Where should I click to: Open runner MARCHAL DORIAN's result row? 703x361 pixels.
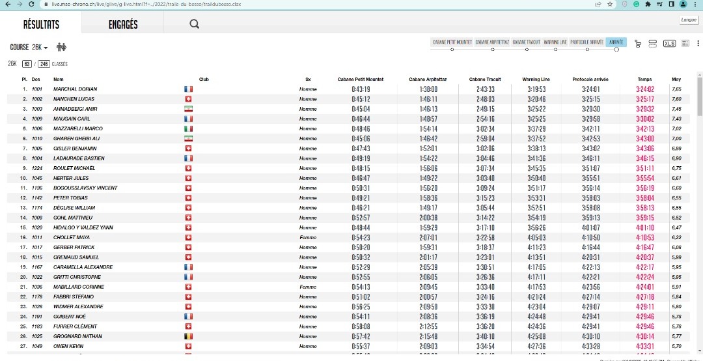point(74,89)
